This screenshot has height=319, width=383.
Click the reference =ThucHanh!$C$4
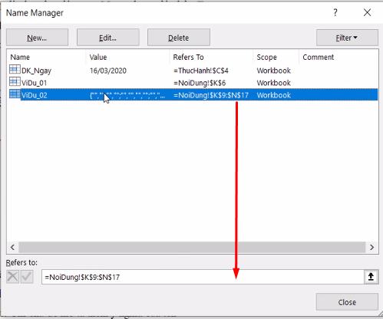pyautogui.click(x=201, y=71)
